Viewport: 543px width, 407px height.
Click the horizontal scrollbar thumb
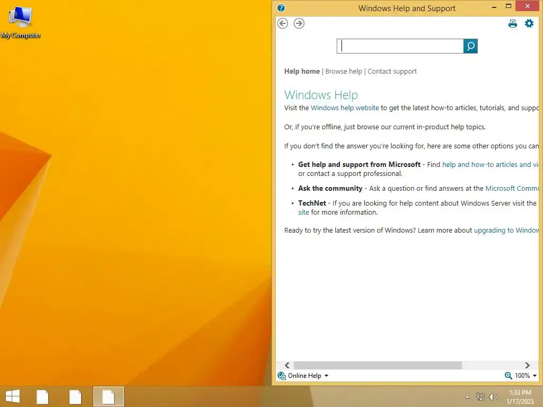coord(378,365)
